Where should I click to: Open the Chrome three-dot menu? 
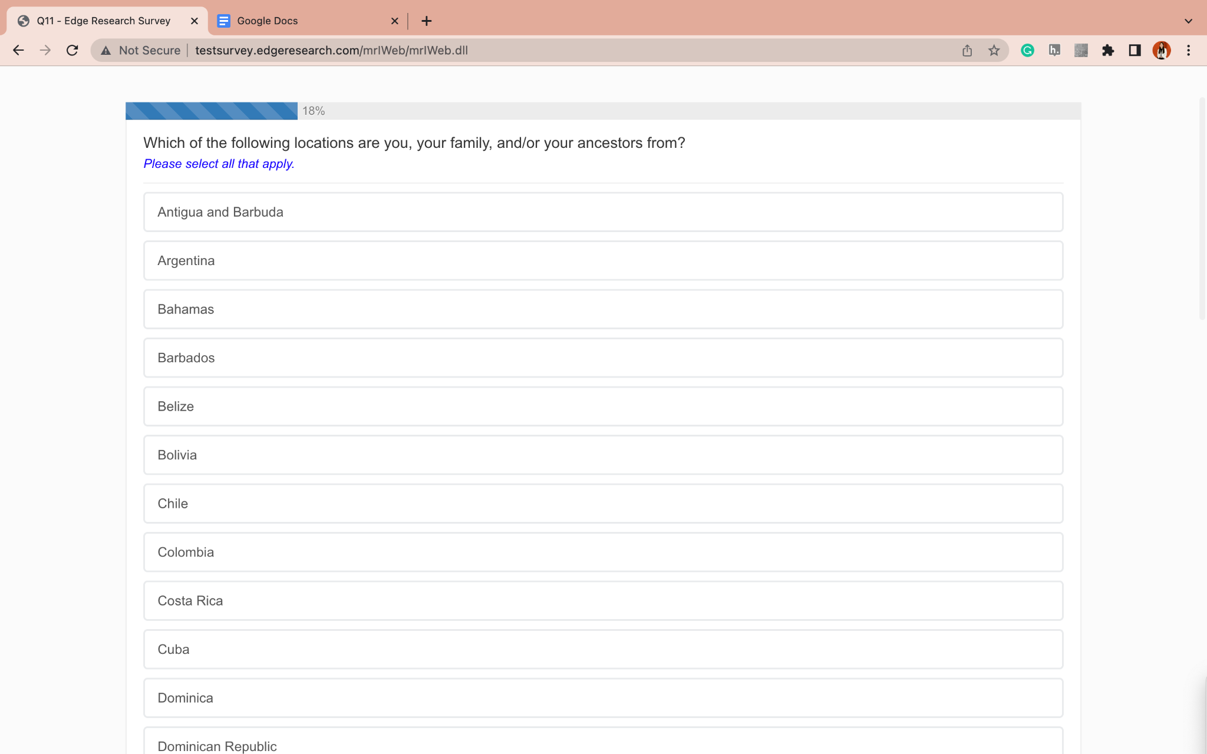[1188, 51]
